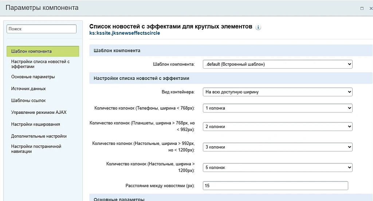Image resolution: width=373 pixels, height=201 pixels.
Task: Click the title Список новостей с эффектами для круглых элементов
Action: (x=170, y=26)
